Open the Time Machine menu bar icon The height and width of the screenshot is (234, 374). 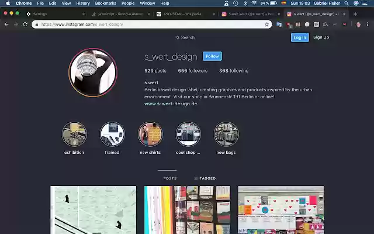(236, 3)
